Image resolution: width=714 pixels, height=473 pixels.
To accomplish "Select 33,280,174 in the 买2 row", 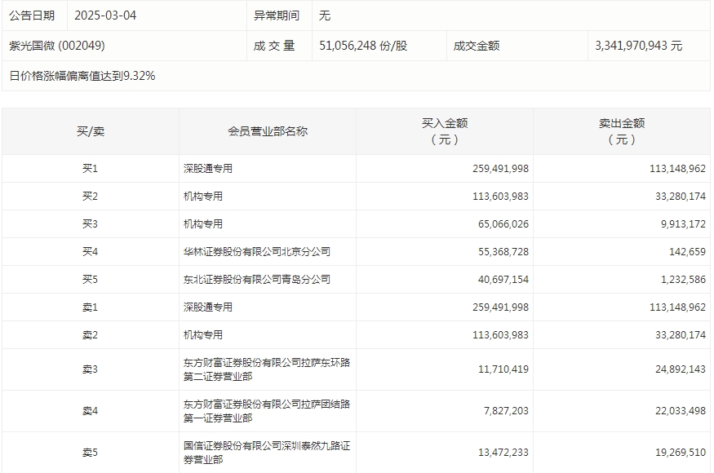I will pos(681,197).
